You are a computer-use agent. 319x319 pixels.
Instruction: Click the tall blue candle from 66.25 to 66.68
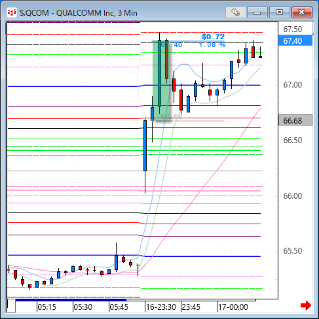(145, 146)
